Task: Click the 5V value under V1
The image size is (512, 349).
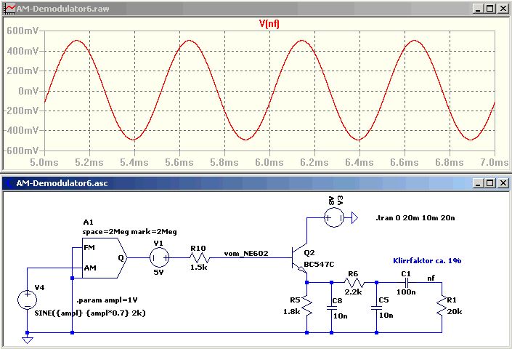Action: tap(158, 272)
